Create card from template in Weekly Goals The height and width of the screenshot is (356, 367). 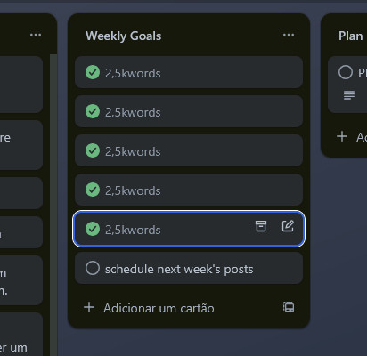tap(289, 307)
